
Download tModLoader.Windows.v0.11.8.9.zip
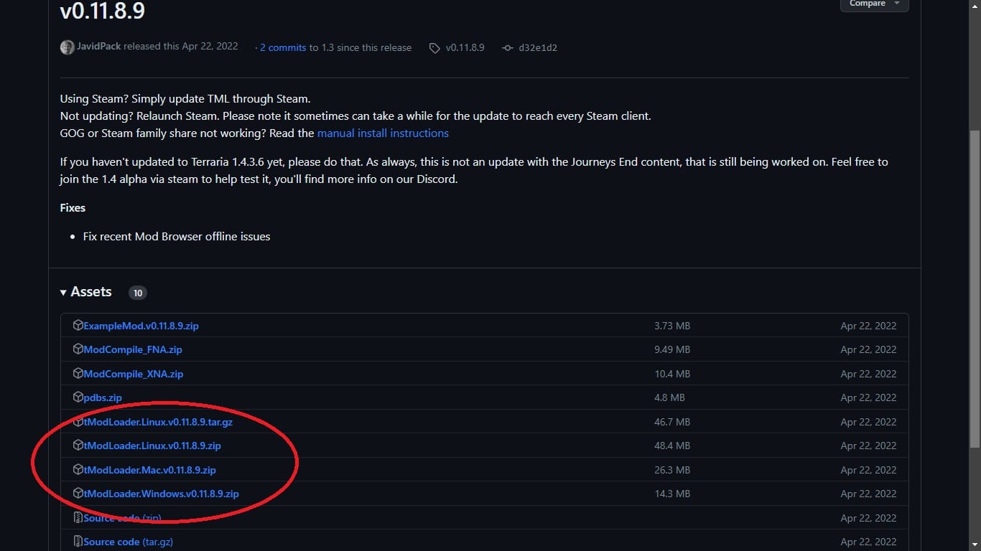[x=161, y=494]
